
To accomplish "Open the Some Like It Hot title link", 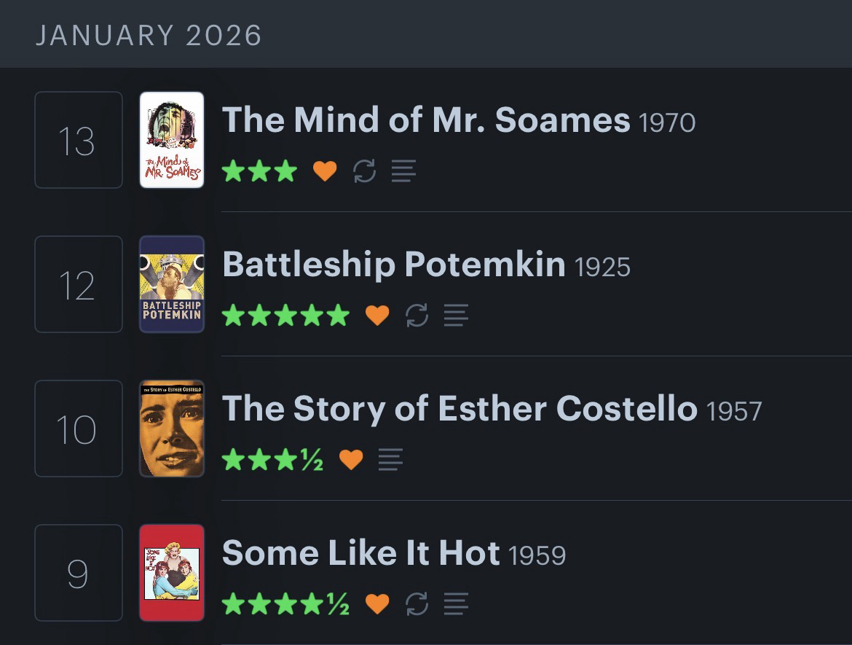I will (x=360, y=553).
